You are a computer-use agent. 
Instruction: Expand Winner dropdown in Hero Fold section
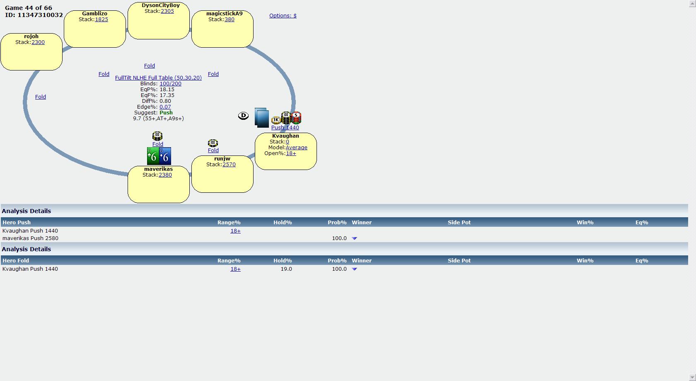pos(354,269)
